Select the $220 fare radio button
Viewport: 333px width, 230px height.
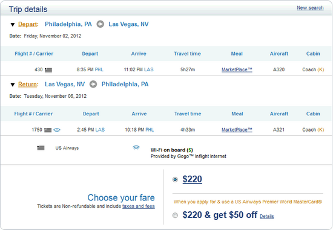coord(175,180)
